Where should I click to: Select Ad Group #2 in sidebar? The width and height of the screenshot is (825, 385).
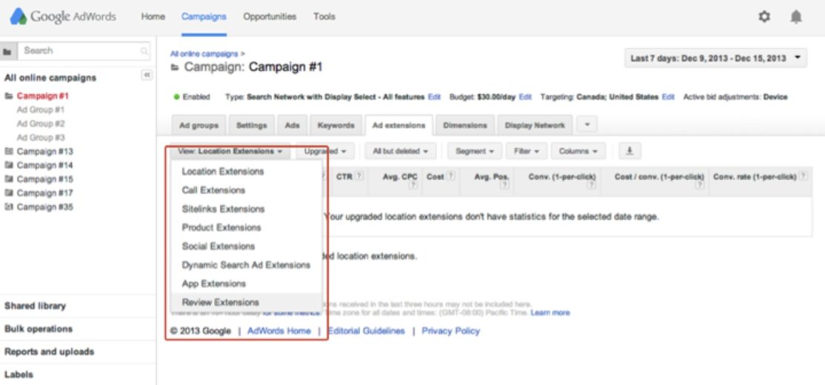41,124
